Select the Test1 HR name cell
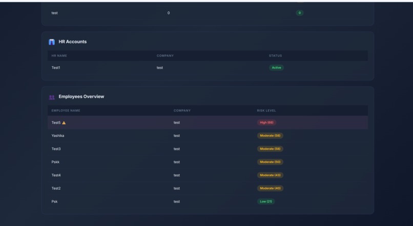This screenshot has height=226, width=413. pyautogui.click(x=55, y=68)
